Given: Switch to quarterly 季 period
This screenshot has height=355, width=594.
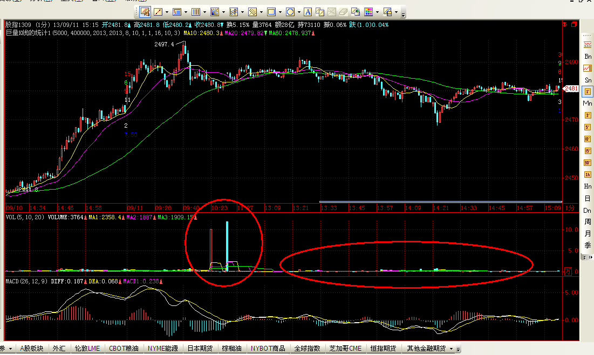Looking at the screenshot, I should tap(588, 245).
